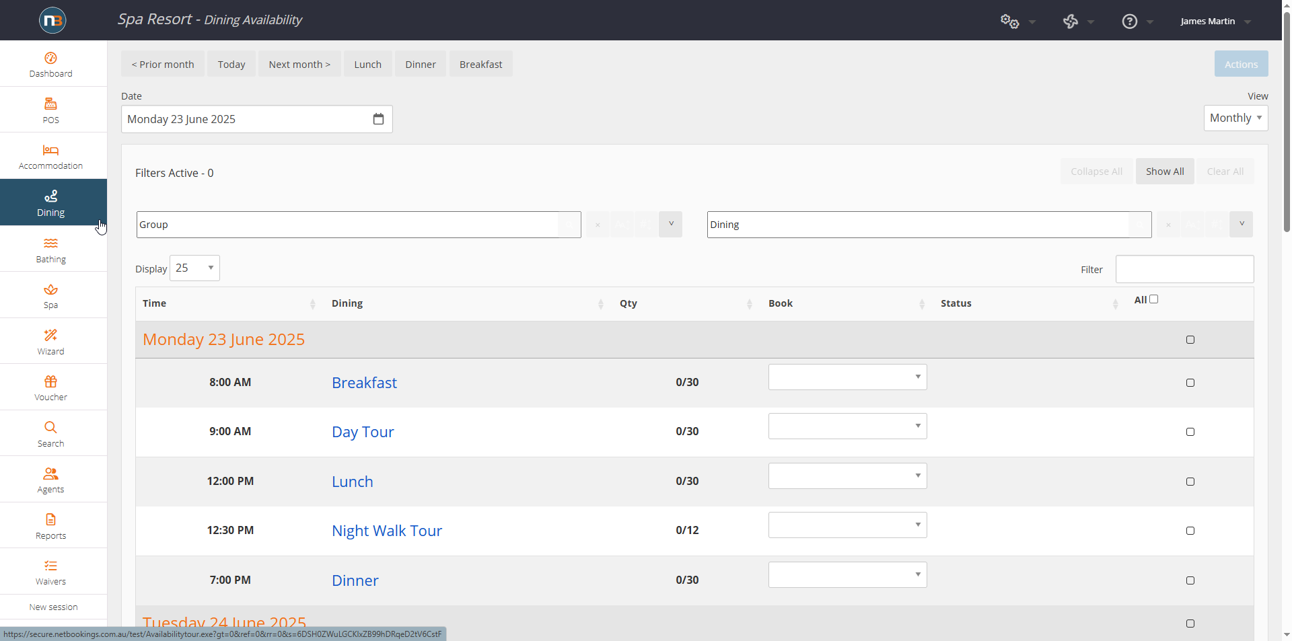Image resolution: width=1292 pixels, height=641 pixels.
Task: Sort by the Qty column arrows
Action: coord(749,304)
